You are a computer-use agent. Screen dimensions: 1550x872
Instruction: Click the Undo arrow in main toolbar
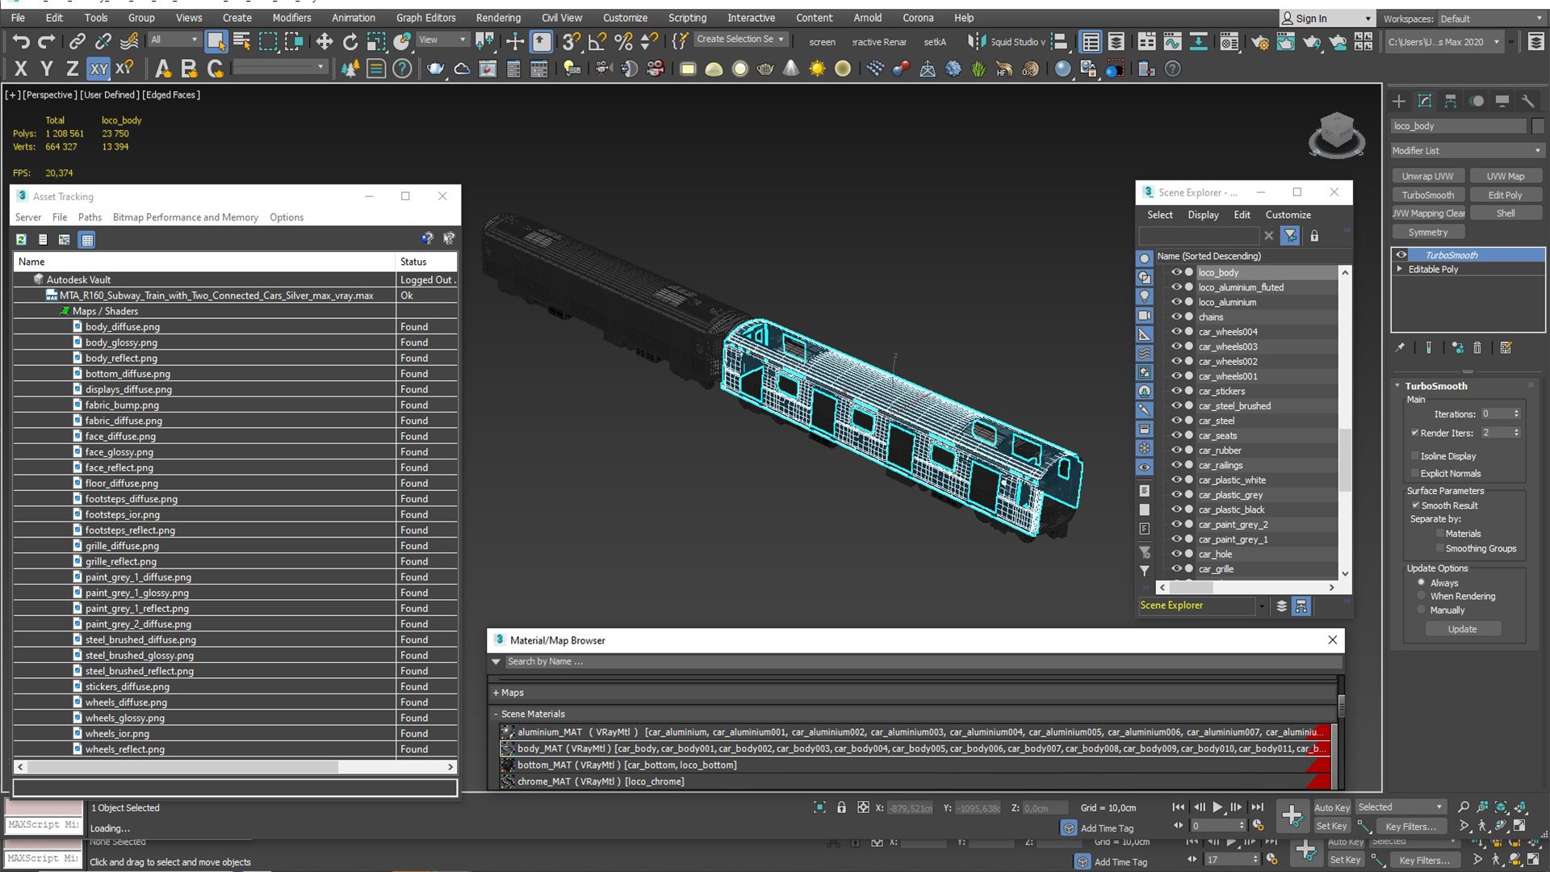(21, 41)
